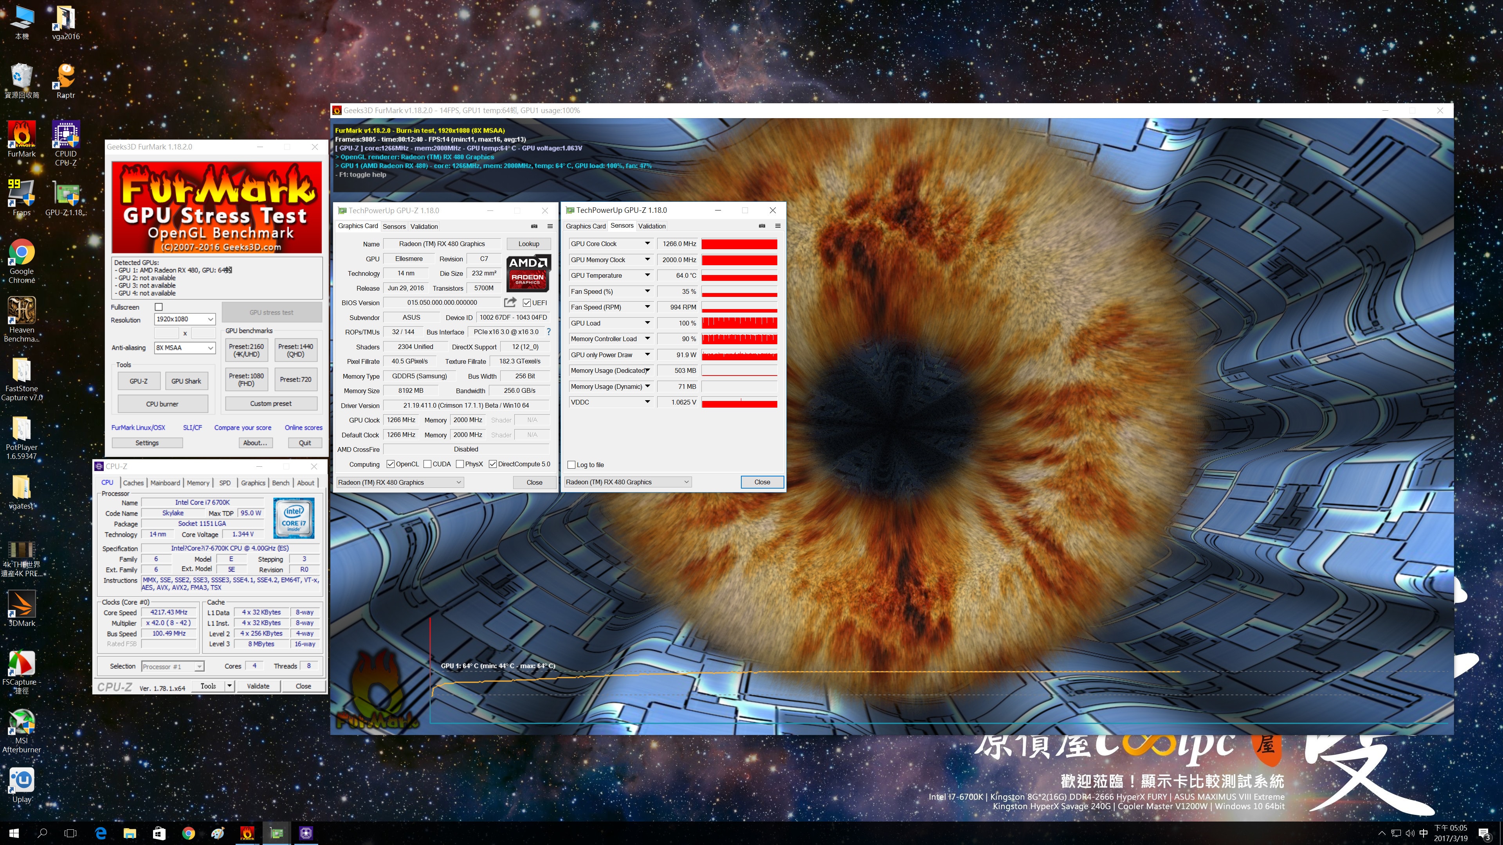Toggle the CUDA checkbox
The height and width of the screenshot is (845, 1503).
[427, 464]
